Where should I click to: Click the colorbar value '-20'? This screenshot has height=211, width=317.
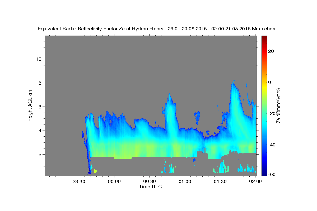(x=272, y=114)
